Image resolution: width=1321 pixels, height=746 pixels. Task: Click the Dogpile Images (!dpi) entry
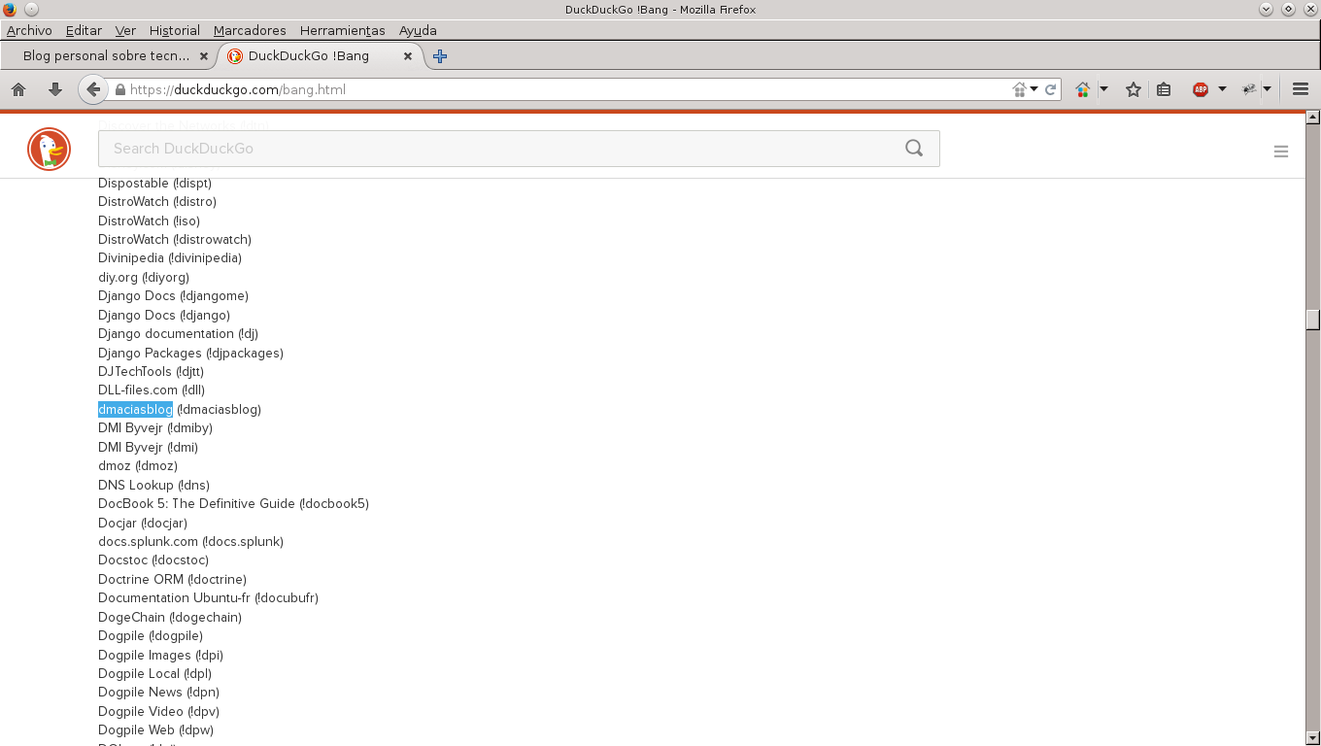click(160, 655)
